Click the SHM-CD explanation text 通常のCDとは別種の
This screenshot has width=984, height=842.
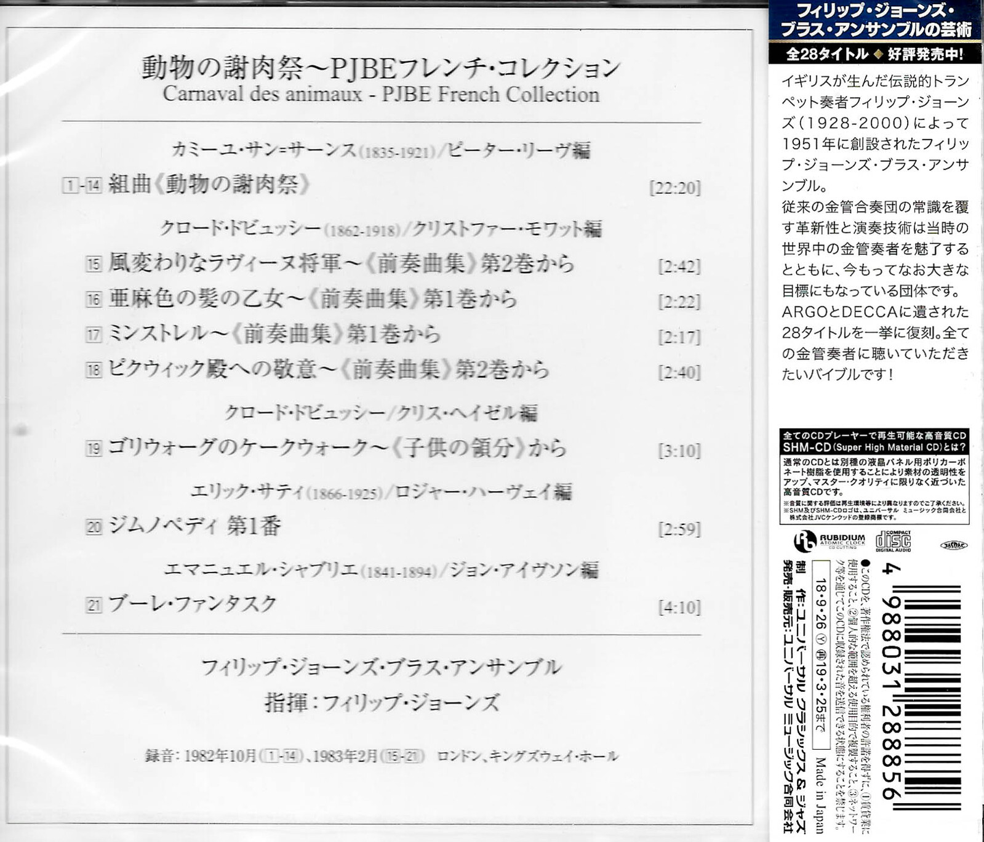click(874, 476)
